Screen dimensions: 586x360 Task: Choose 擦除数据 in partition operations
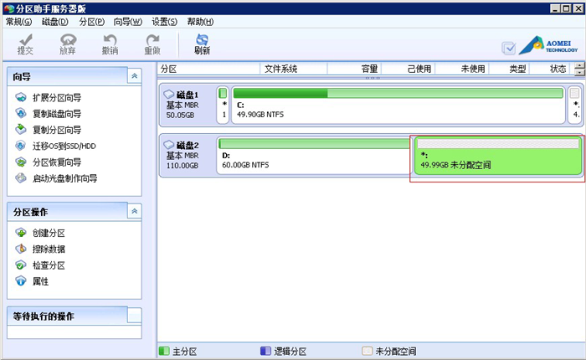coord(48,249)
